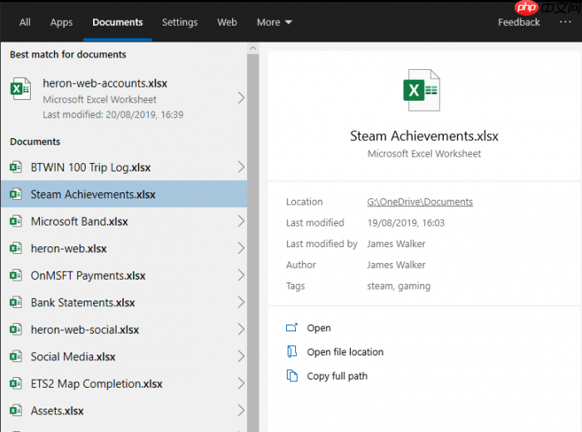Click the 'steam, gaming' tags value
Screen dimensions: 582x432
(x=398, y=286)
